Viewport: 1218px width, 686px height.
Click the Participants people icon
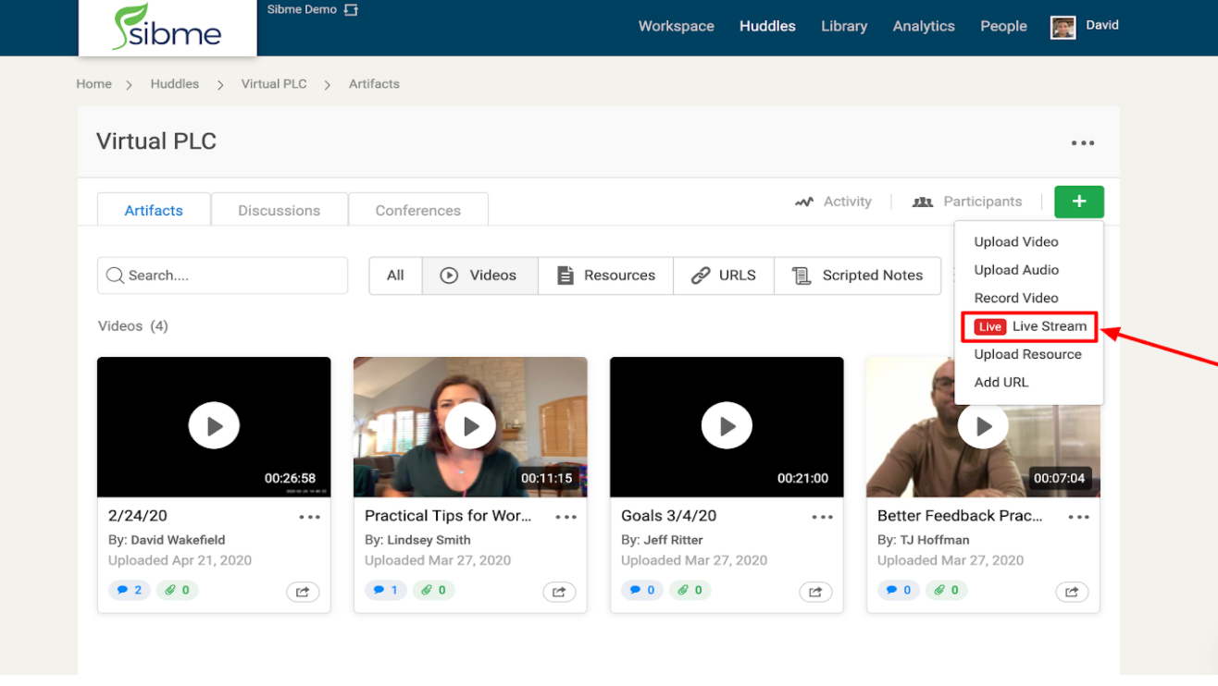pos(922,202)
